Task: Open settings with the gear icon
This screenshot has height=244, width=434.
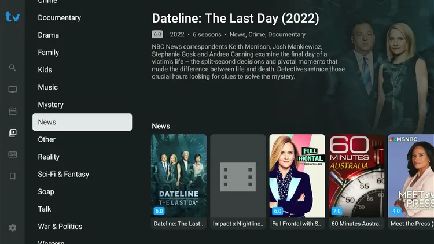Action: coord(12,228)
